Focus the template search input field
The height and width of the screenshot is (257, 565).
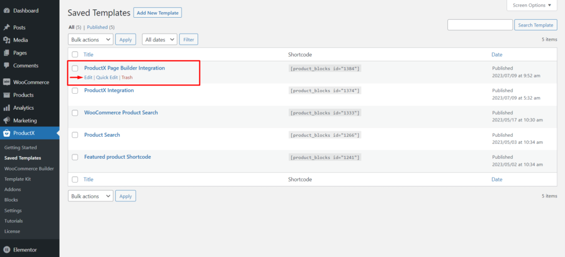click(480, 25)
